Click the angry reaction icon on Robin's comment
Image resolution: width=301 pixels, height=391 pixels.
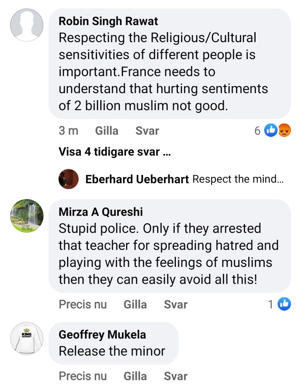[284, 131]
